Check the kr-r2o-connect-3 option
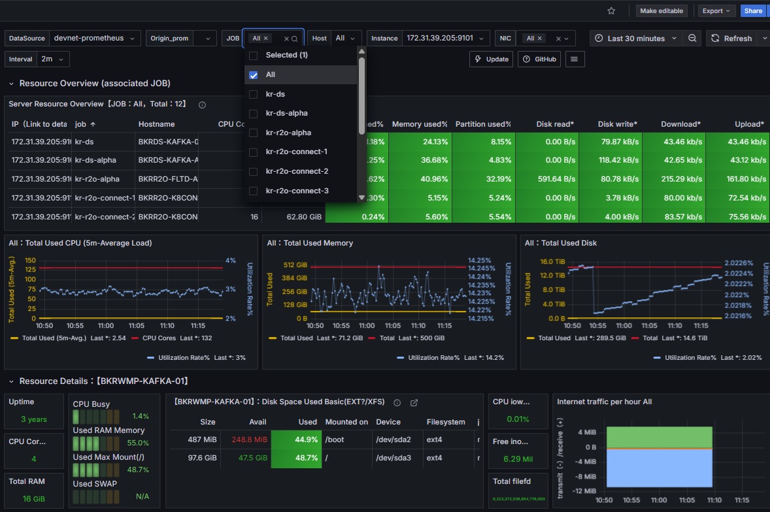This screenshot has height=512, width=770. pyautogui.click(x=254, y=191)
